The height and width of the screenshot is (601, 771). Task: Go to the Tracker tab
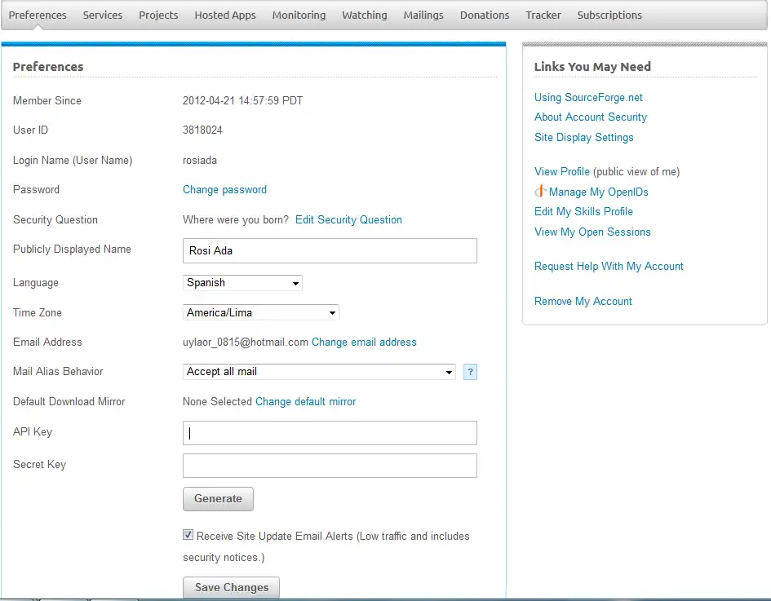pos(543,15)
